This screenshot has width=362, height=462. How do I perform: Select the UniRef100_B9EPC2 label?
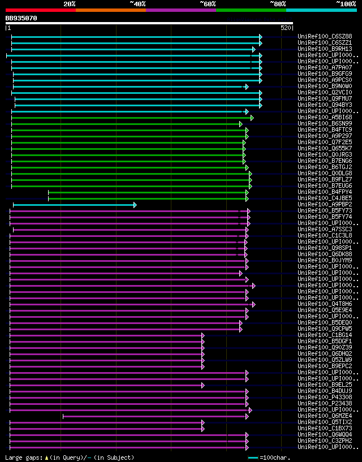click(x=325, y=366)
